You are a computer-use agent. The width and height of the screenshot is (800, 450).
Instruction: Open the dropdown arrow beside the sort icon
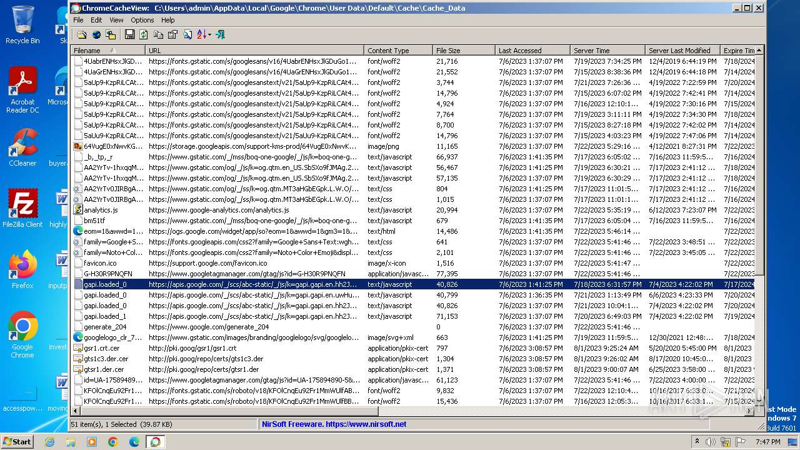209,35
